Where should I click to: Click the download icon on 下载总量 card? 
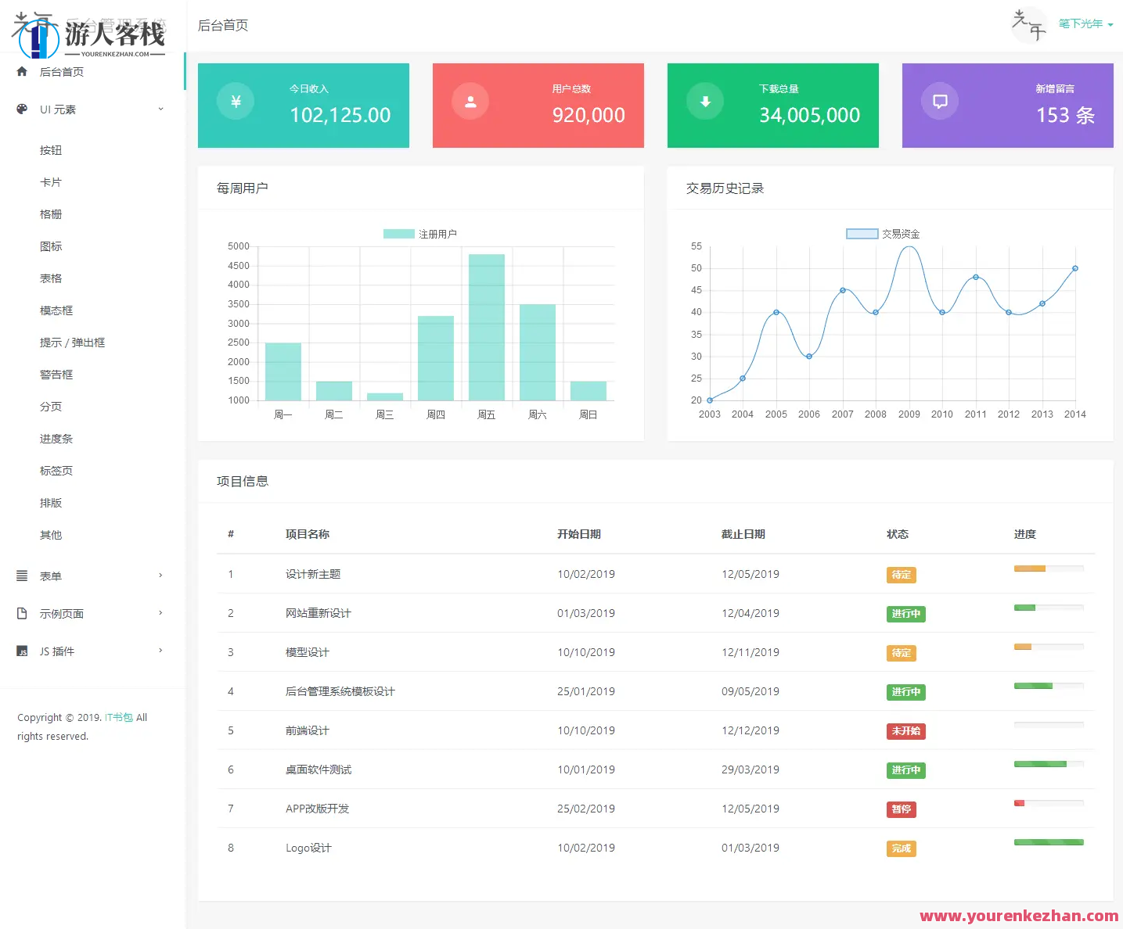coord(704,101)
